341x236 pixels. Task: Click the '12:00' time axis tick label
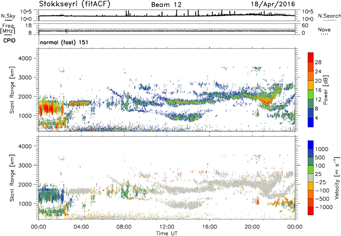(167, 227)
